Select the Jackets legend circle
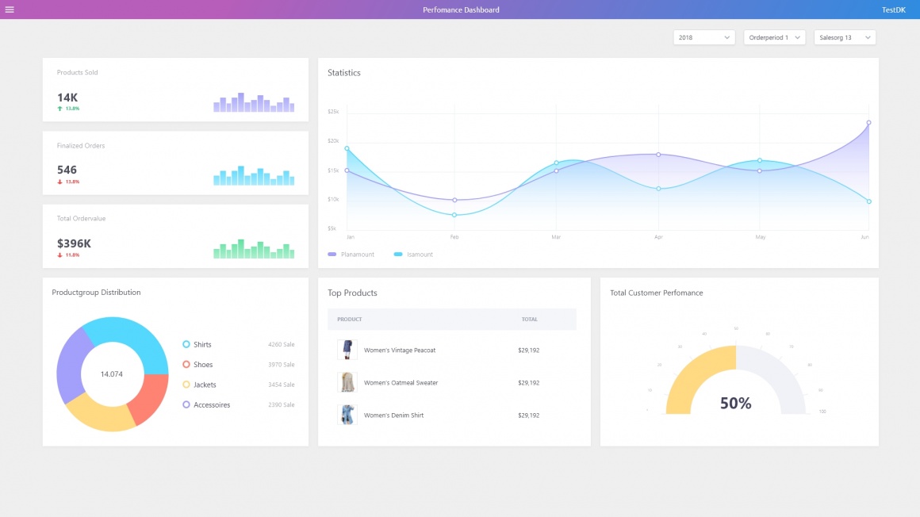 [186, 385]
